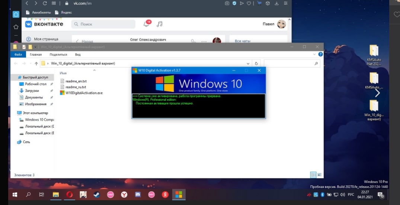Image resolution: width=400 pixels, height=205 pixels.
Task: Open Explorer recent locations dropdown arrow
Action: pos(31,64)
